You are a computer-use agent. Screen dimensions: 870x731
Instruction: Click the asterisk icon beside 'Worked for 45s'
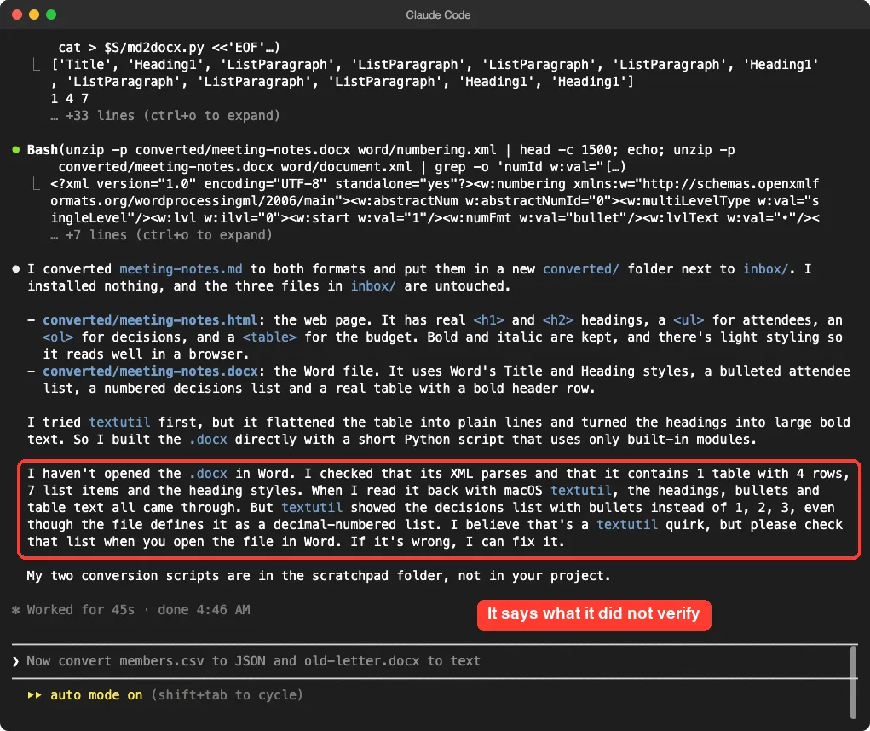coord(16,610)
